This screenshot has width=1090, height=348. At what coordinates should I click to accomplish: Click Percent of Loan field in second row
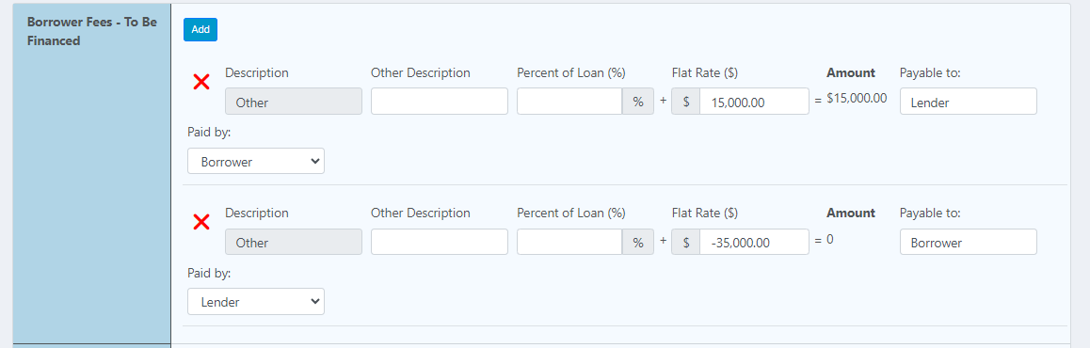pos(569,242)
